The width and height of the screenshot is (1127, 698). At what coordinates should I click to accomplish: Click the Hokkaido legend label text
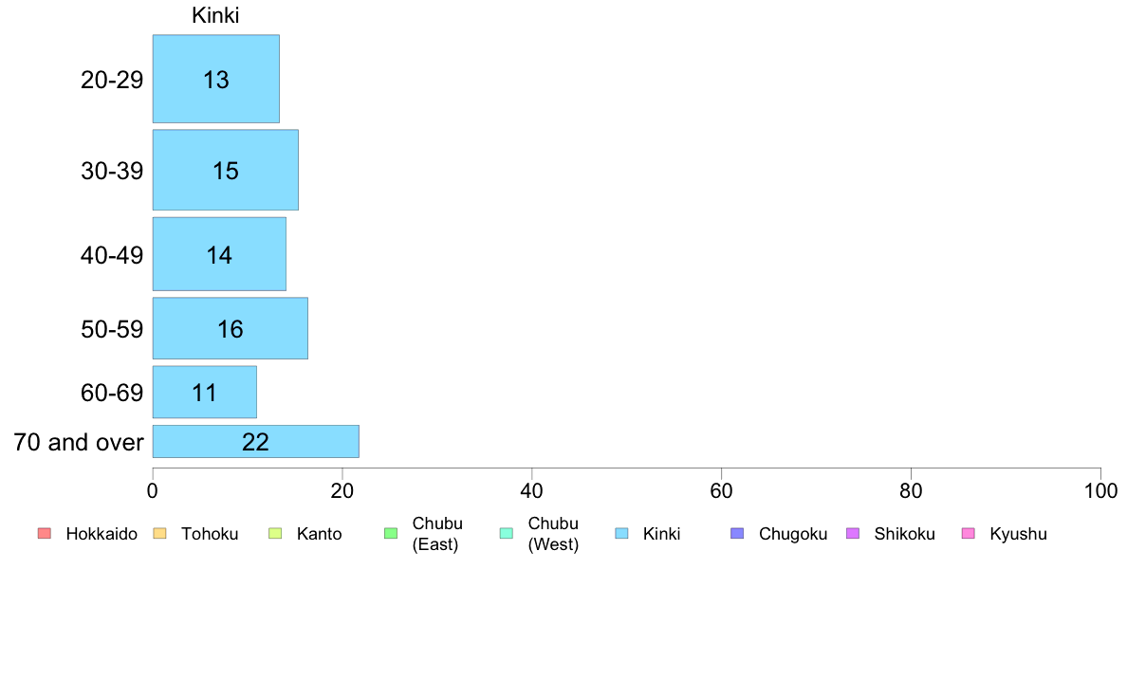pyautogui.click(x=102, y=534)
